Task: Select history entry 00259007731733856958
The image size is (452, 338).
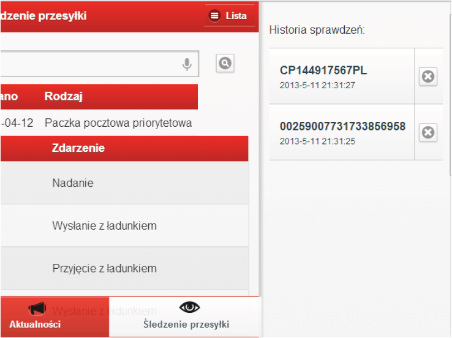Action: (x=342, y=132)
